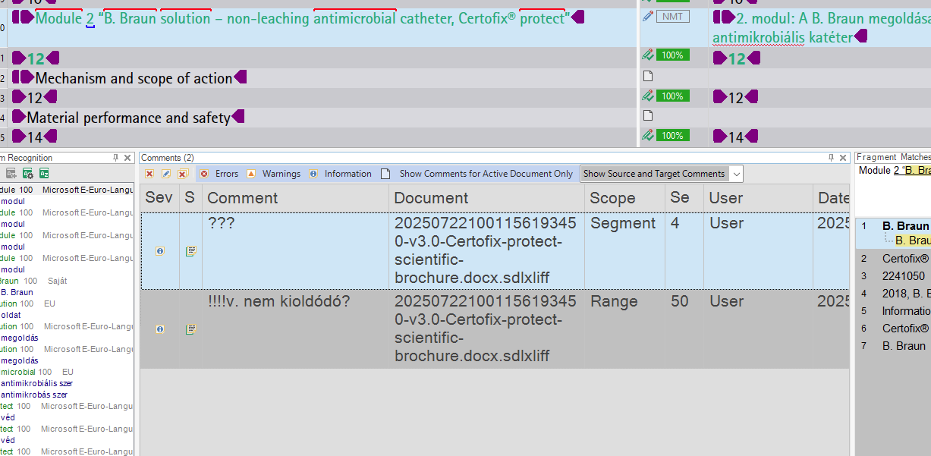
Task: Sort by the Document column header
Action: [487, 198]
